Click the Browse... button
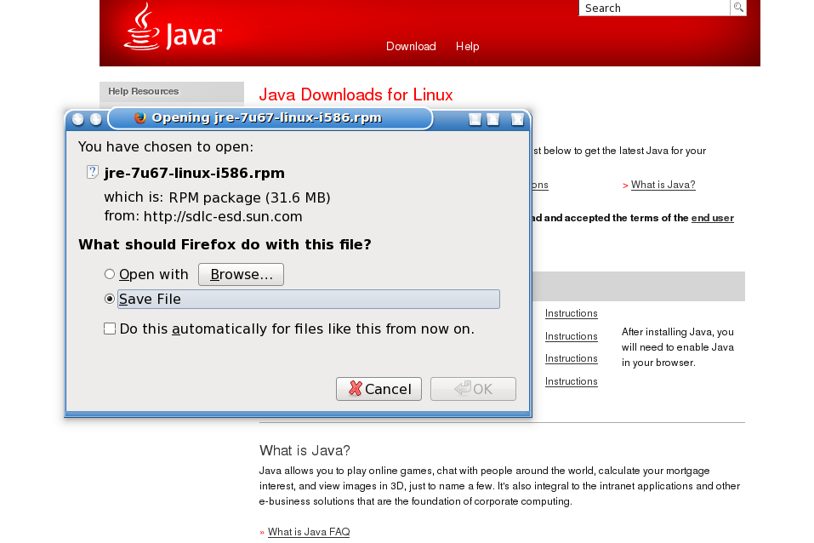The width and height of the screenshot is (814, 543). [x=241, y=274]
